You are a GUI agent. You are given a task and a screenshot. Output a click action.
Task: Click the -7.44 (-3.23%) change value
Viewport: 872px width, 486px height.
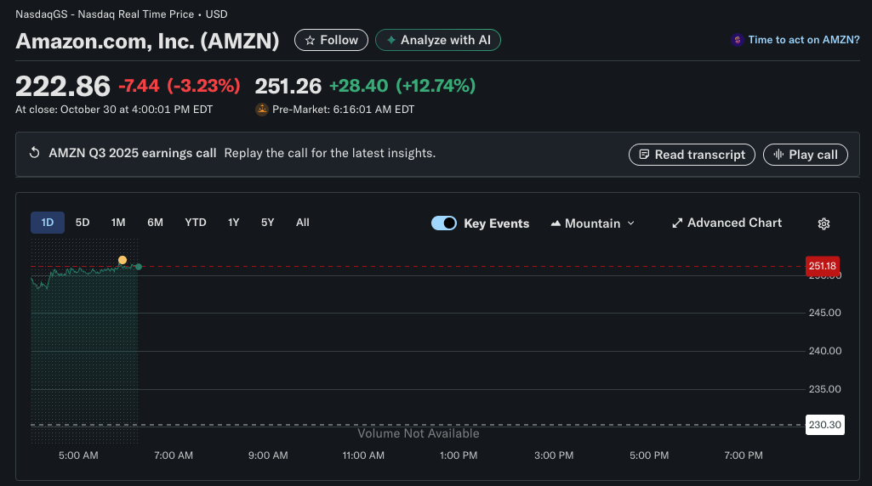click(x=179, y=86)
